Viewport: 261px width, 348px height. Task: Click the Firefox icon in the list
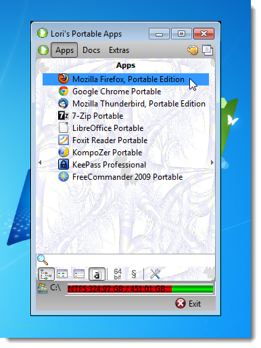click(x=64, y=79)
